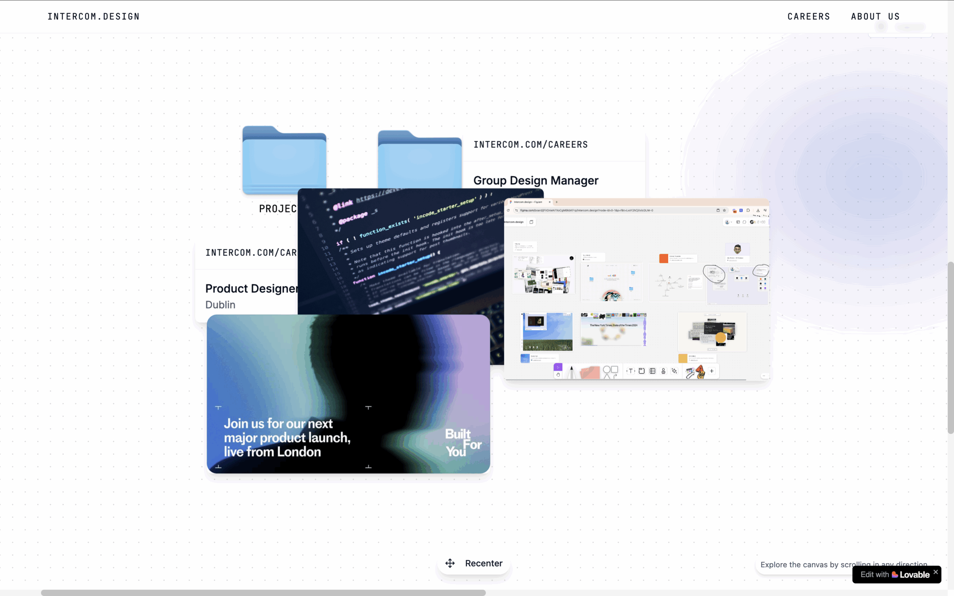Click the bookmark star in the FigJam address bar
The height and width of the screenshot is (596, 954).
724,210
